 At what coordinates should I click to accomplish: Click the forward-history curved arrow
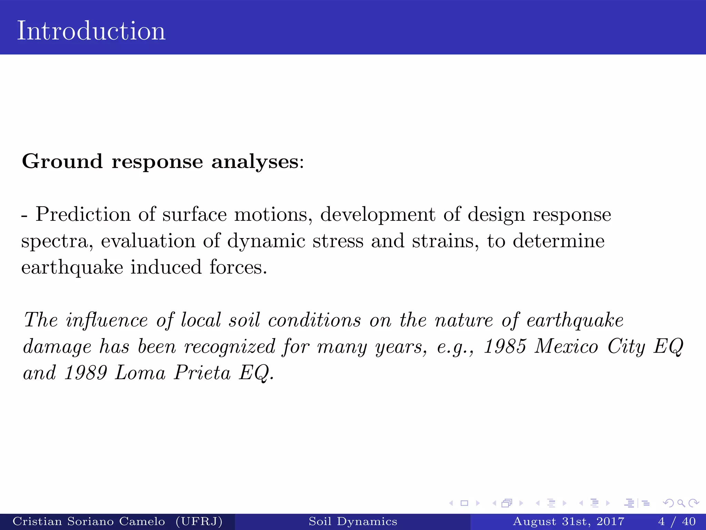(x=694, y=503)
